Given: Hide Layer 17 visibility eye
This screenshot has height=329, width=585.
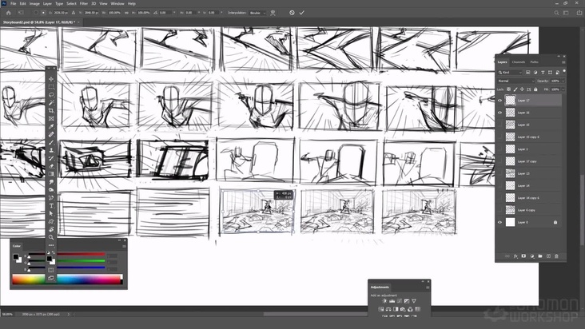Looking at the screenshot, I should coord(500,101).
